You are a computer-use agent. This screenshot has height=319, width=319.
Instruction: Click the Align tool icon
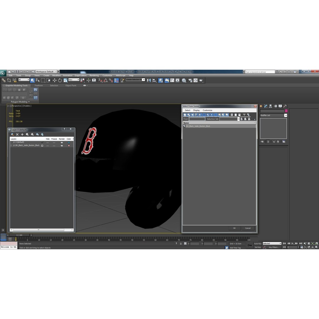tap(154, 80)
